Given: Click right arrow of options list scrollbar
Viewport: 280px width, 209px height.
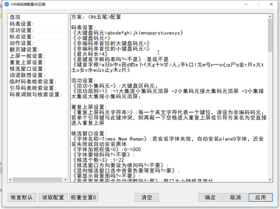Looking at the screenshot, I should 65,180.
